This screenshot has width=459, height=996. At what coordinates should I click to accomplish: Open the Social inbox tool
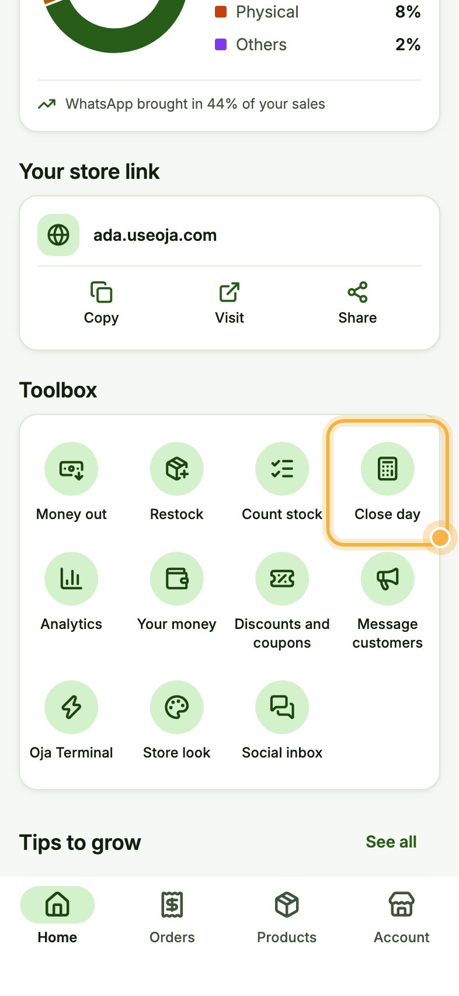click(282, 721)
